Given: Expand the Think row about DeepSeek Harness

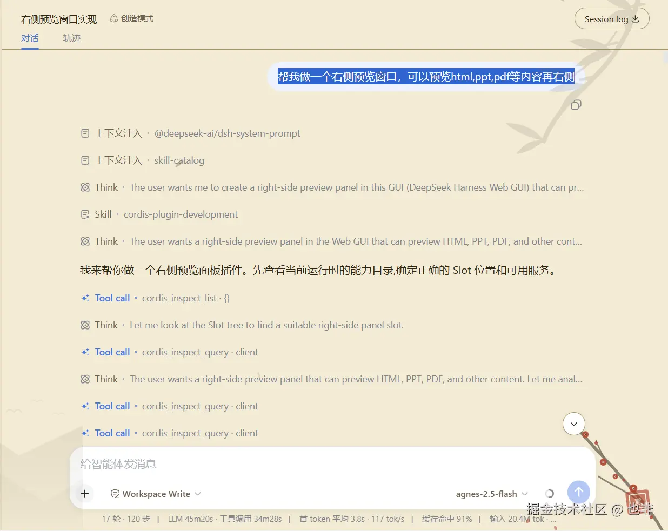Looking at the screenshot, I should coord(332,187).
